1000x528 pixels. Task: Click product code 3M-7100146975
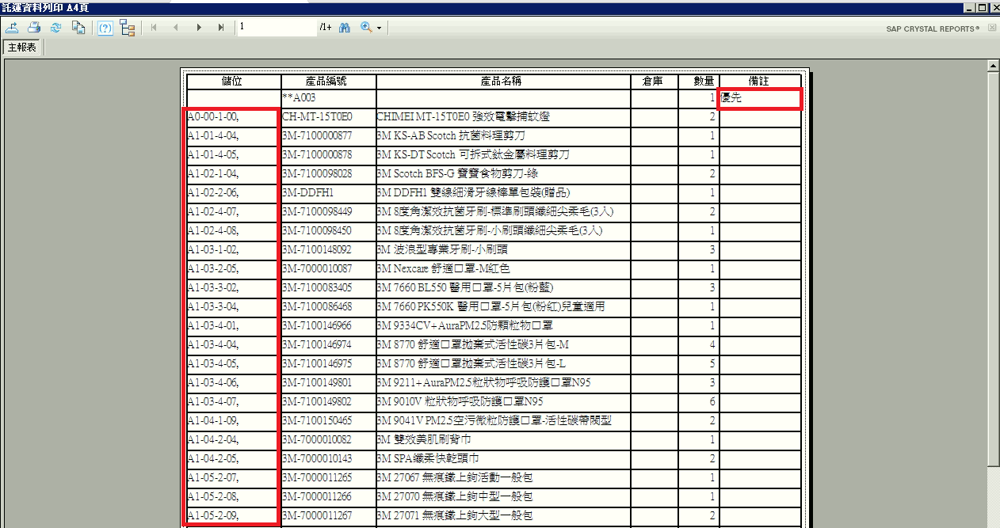(317, 363)
